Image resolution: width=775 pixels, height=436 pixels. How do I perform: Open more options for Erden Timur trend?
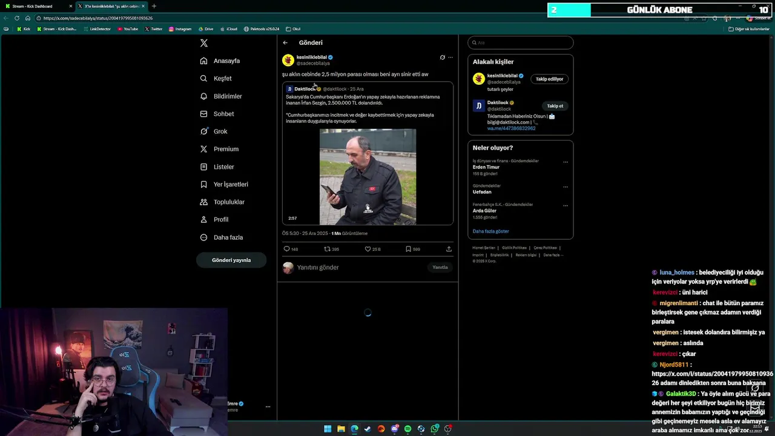566,162
